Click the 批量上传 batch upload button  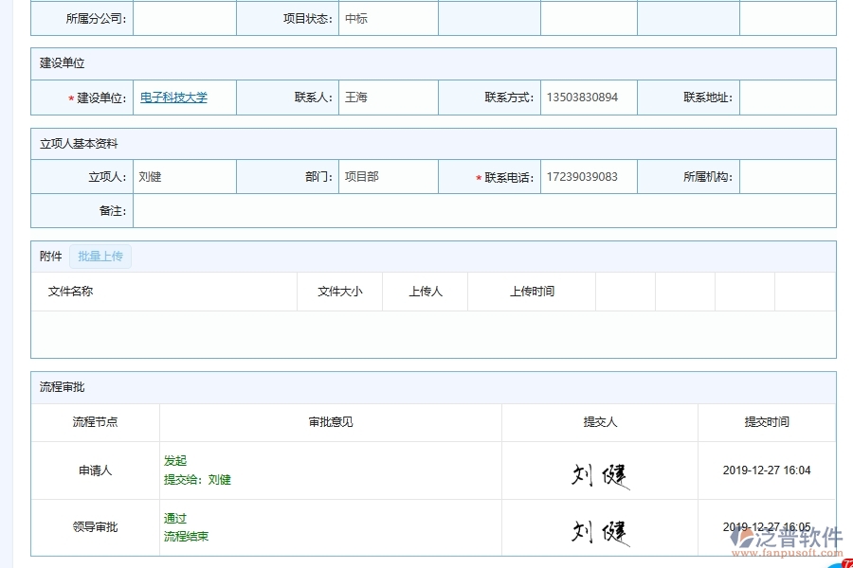point(100,256)
